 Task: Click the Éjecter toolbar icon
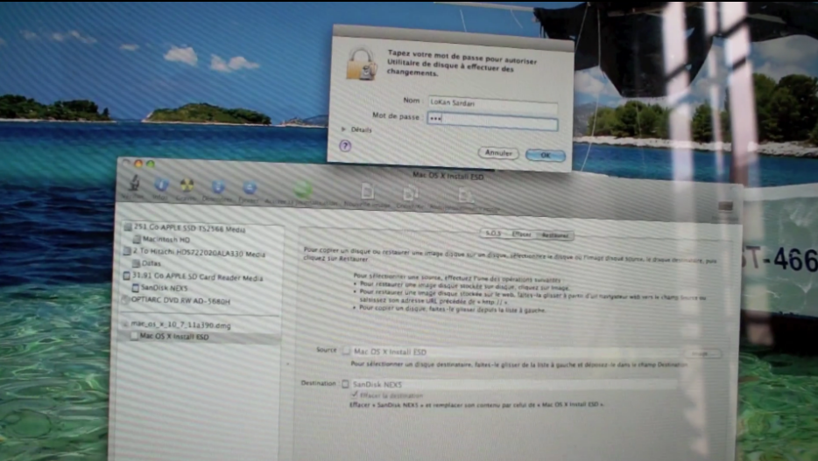click(250, 187)
